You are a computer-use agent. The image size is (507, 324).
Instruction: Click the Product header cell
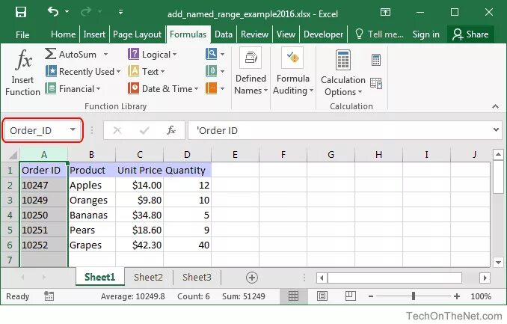coord(91,171)
